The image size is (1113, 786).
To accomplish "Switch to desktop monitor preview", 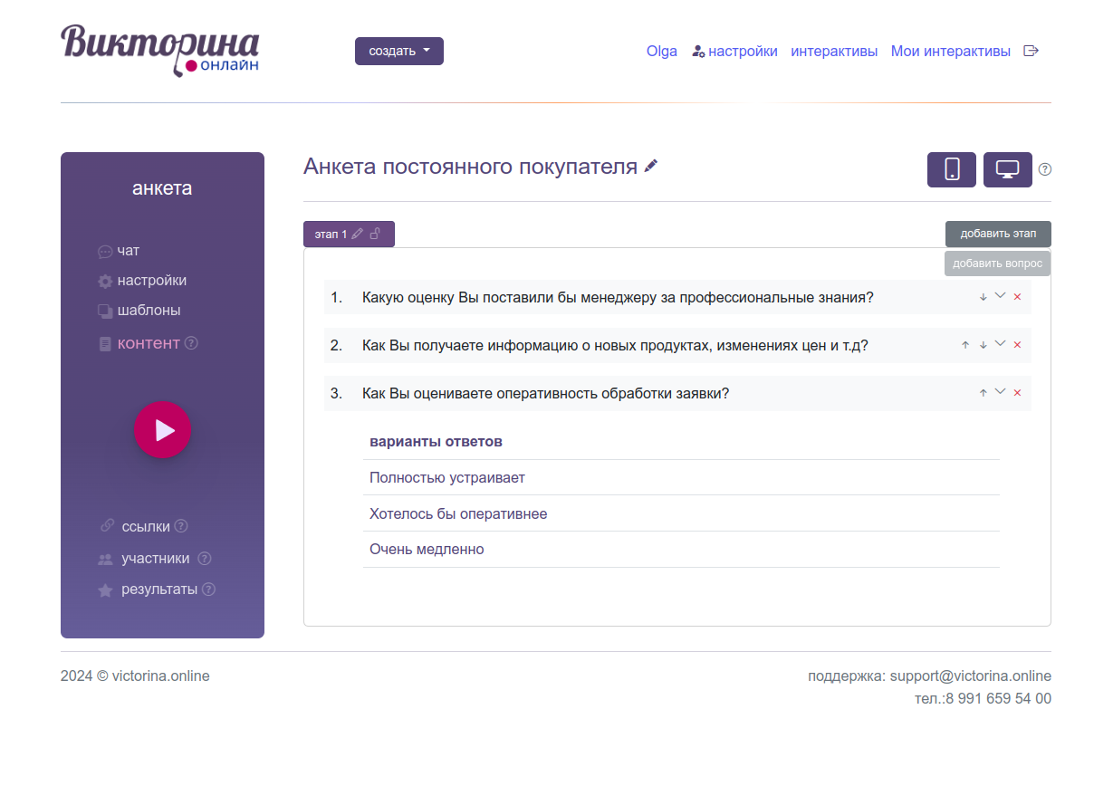I will (1008, 169).
